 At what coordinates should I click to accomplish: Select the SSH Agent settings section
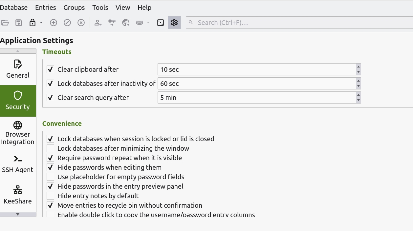coord(18,164)
